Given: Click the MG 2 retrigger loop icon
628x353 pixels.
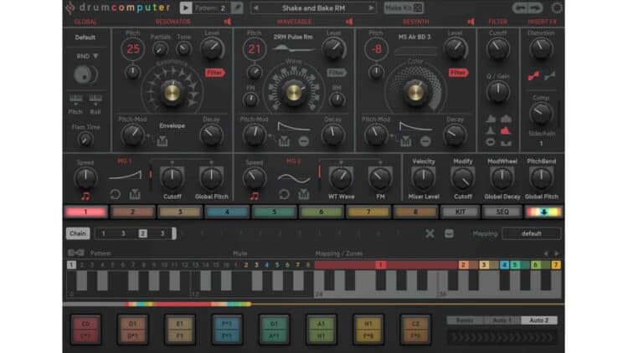Looking at the screenshot, I should (284, 195).
